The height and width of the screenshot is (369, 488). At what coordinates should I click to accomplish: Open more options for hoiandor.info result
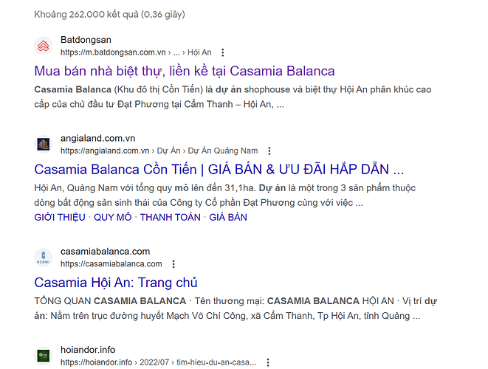point(268,362)
